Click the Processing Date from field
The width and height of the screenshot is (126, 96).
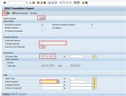coord(48,56)
